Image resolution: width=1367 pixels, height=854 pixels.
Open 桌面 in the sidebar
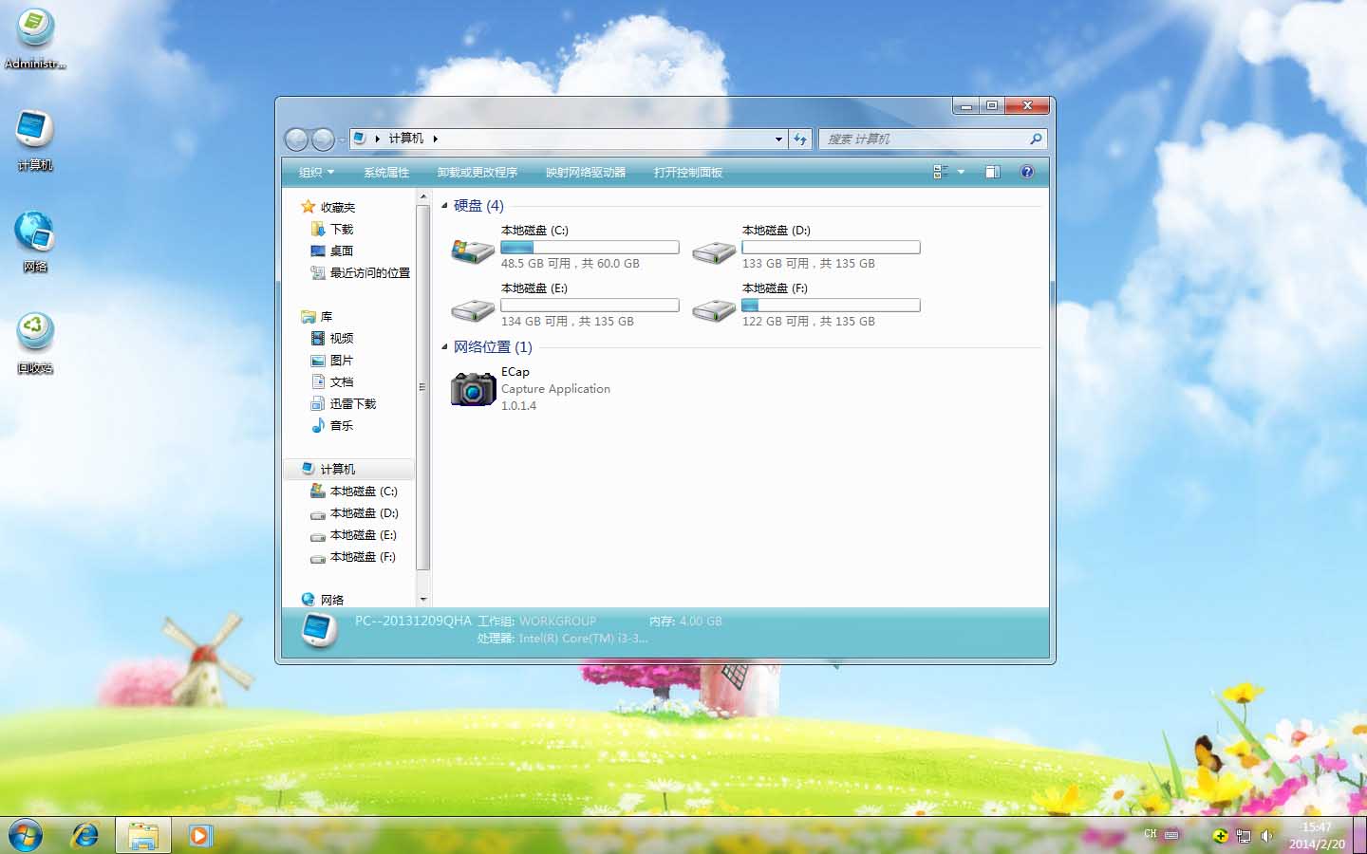coord(342,251)
